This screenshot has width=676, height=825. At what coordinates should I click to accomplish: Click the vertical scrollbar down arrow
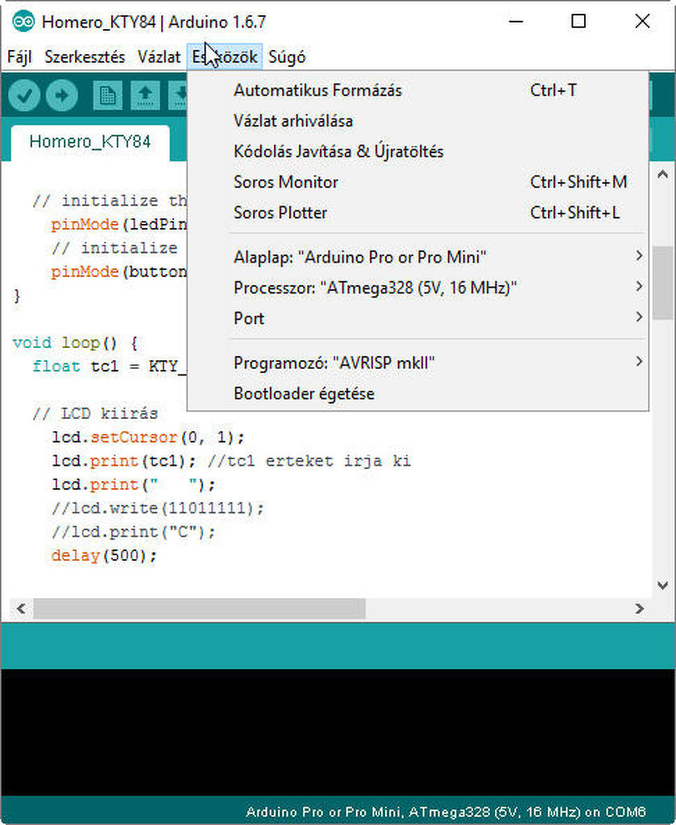click(663, 585)
